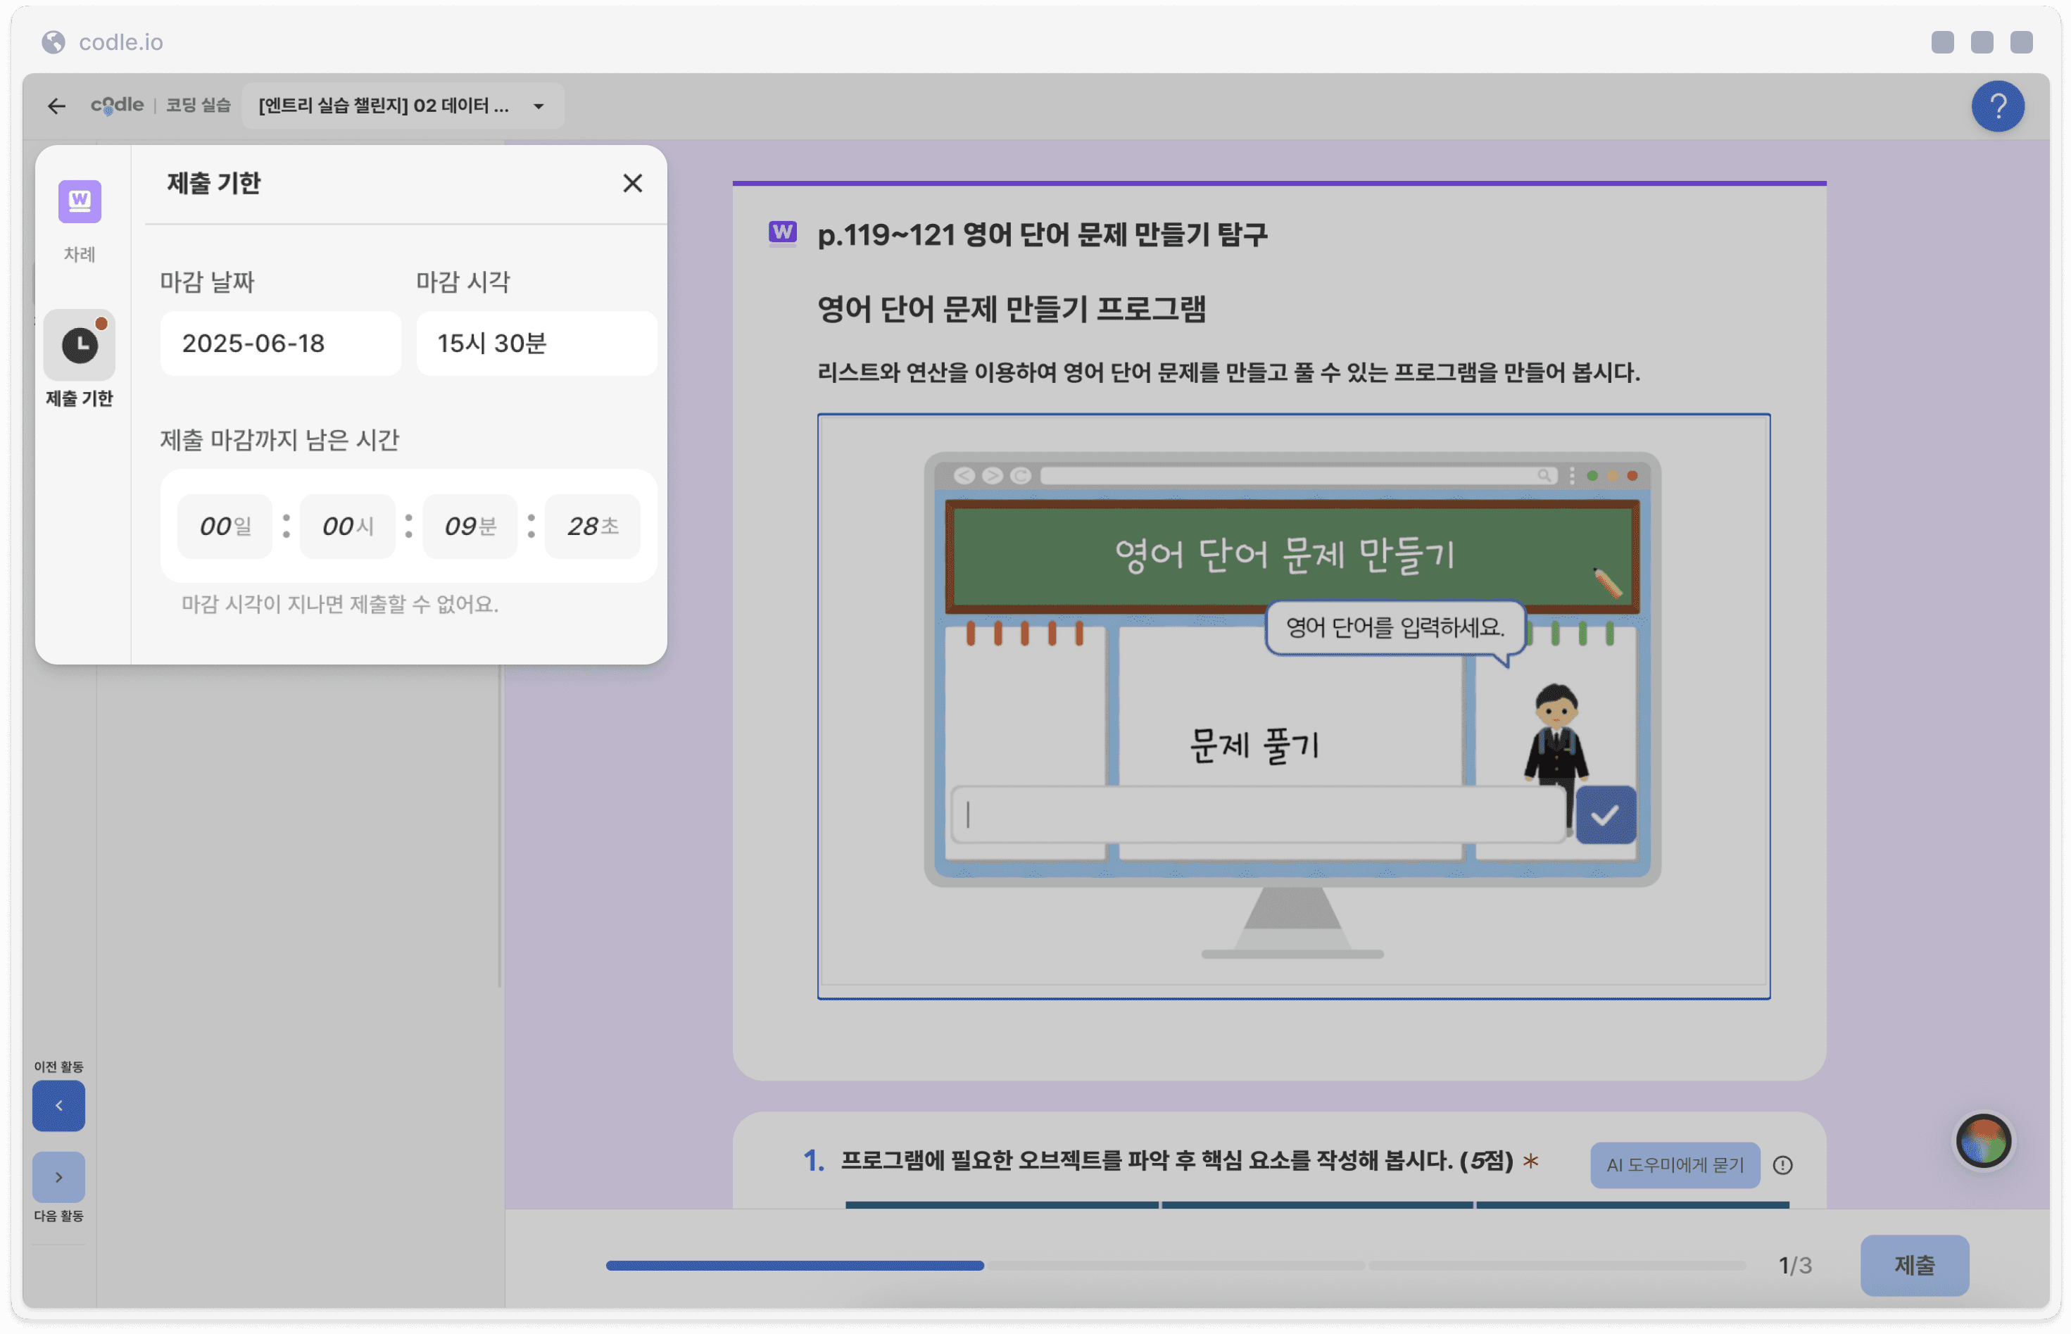Click the codle logo
This screenshot has height=1334, width=2071.
[117, 105]
